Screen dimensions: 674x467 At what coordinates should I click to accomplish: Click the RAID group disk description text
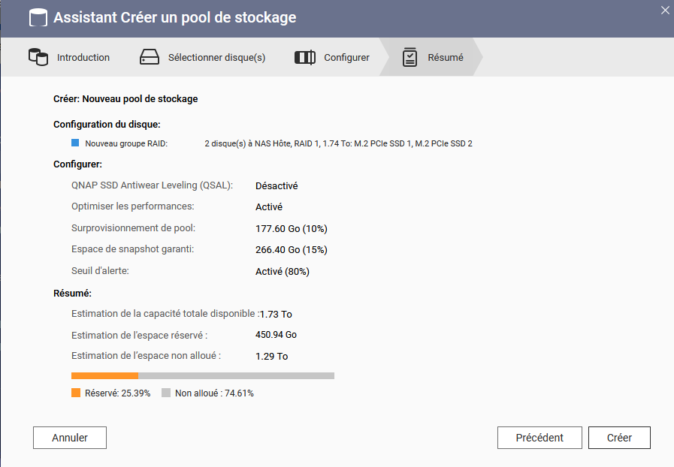[x=338, y=143]
